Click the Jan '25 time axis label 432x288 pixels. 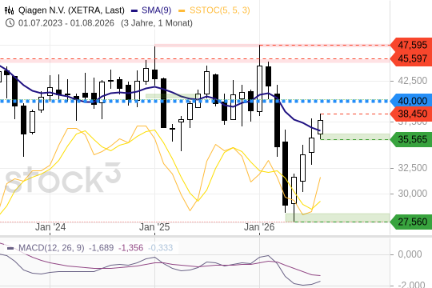click(154, 227)
